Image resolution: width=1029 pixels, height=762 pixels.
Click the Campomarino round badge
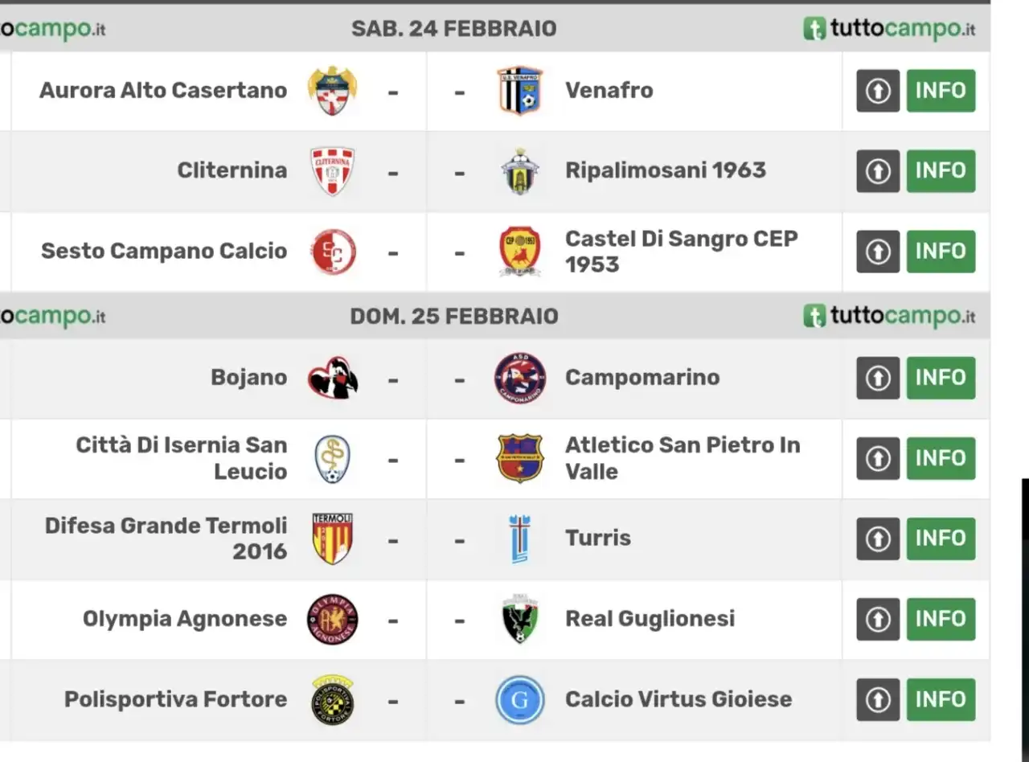point(520,378)
